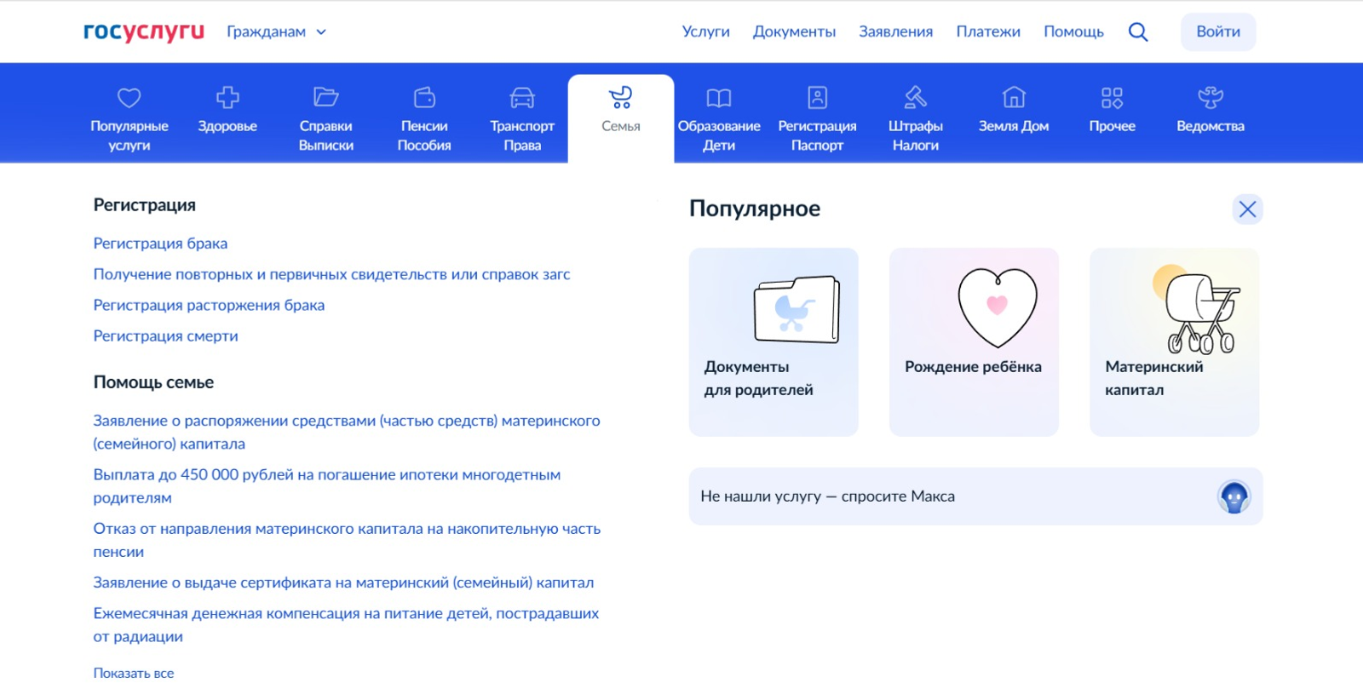Open the Здоровье category icon
The width and height of the screenshot is (1363, 694).
coord(227,98)
